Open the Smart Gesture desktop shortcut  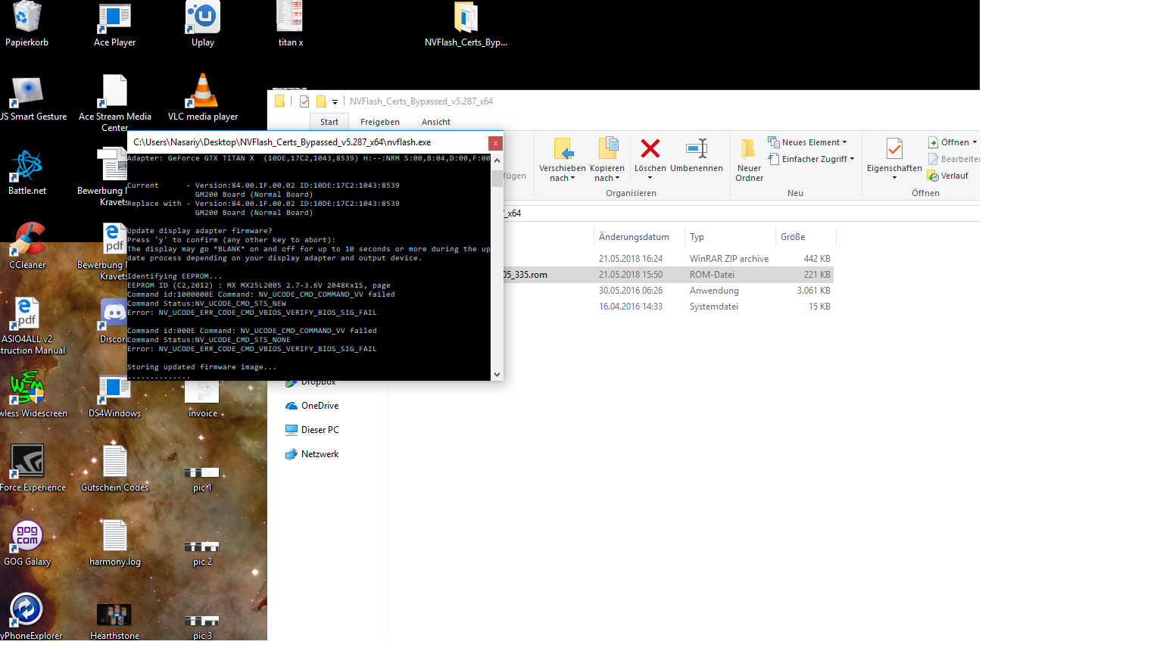point(28,98)
